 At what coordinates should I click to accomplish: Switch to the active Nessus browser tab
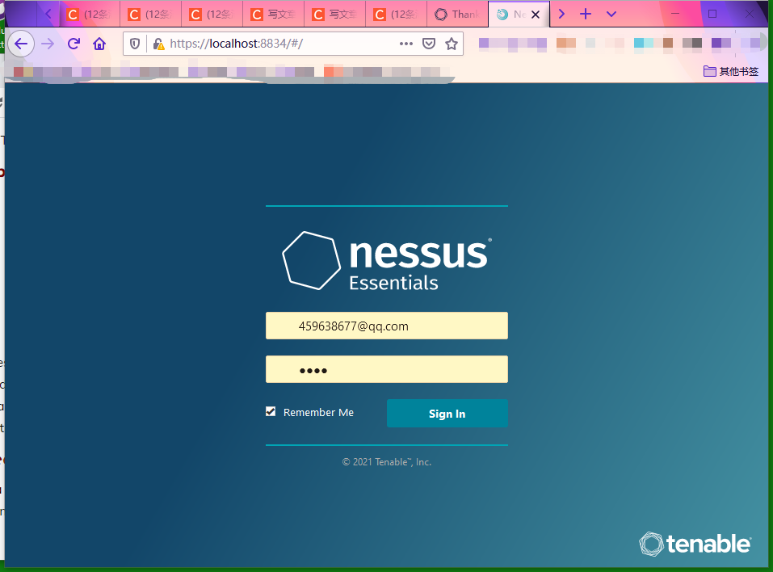click(515, 14)
